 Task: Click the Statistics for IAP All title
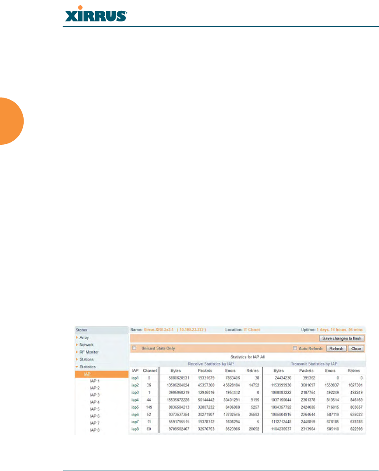248,357
